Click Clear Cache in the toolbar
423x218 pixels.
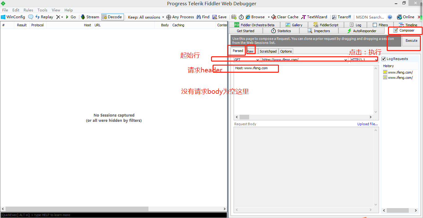[285, 17]
